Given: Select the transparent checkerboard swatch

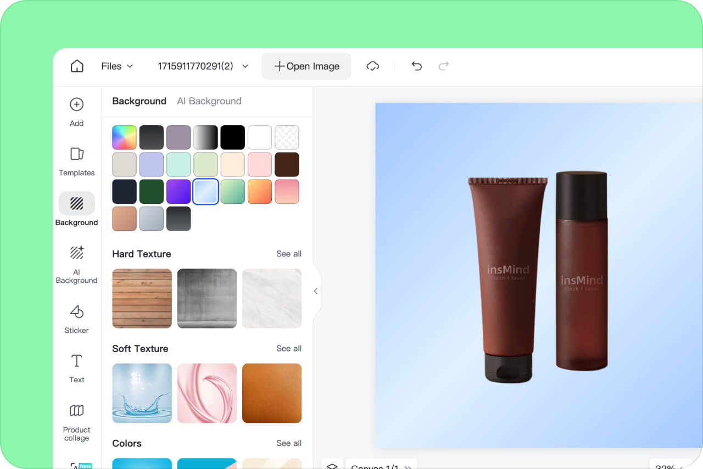Looking at the screenshot, I should coord(287,137).
